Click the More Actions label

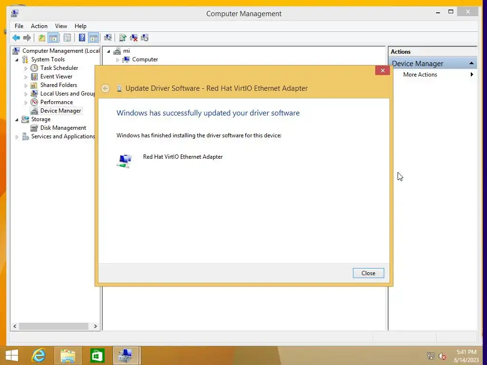click(420, 75)
